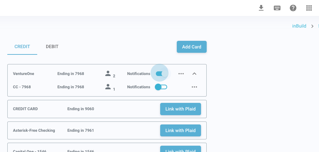Viewport: 319px width, 152px height.
Task: Select the Asterisk-Free Checking account name
Action: point(34,130)
